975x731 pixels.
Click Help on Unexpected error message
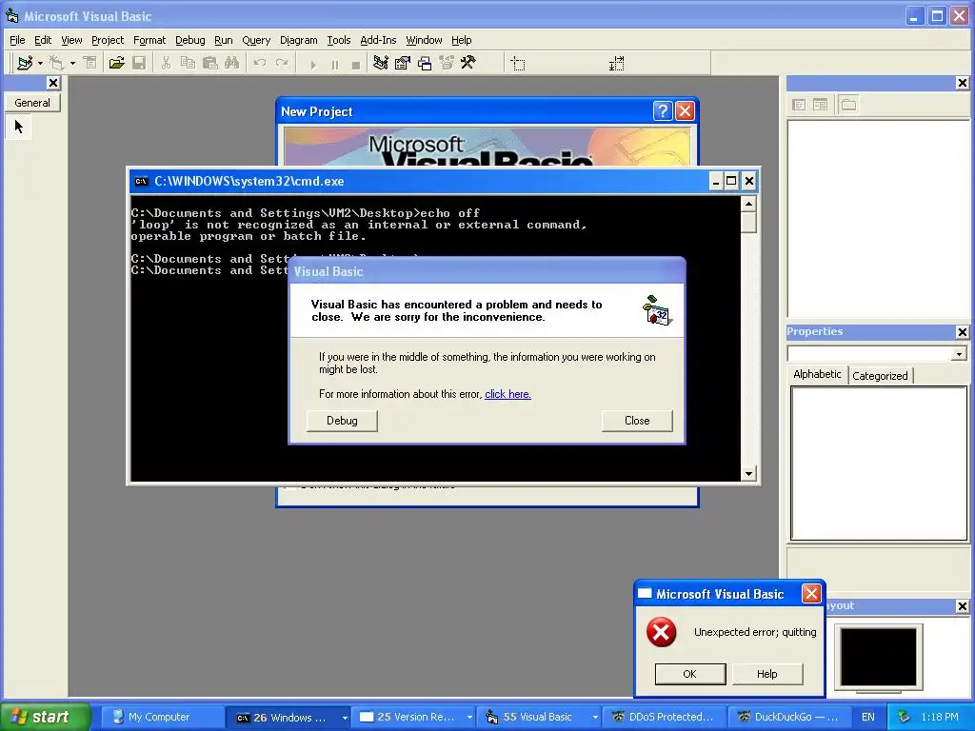tap(767, 674)
